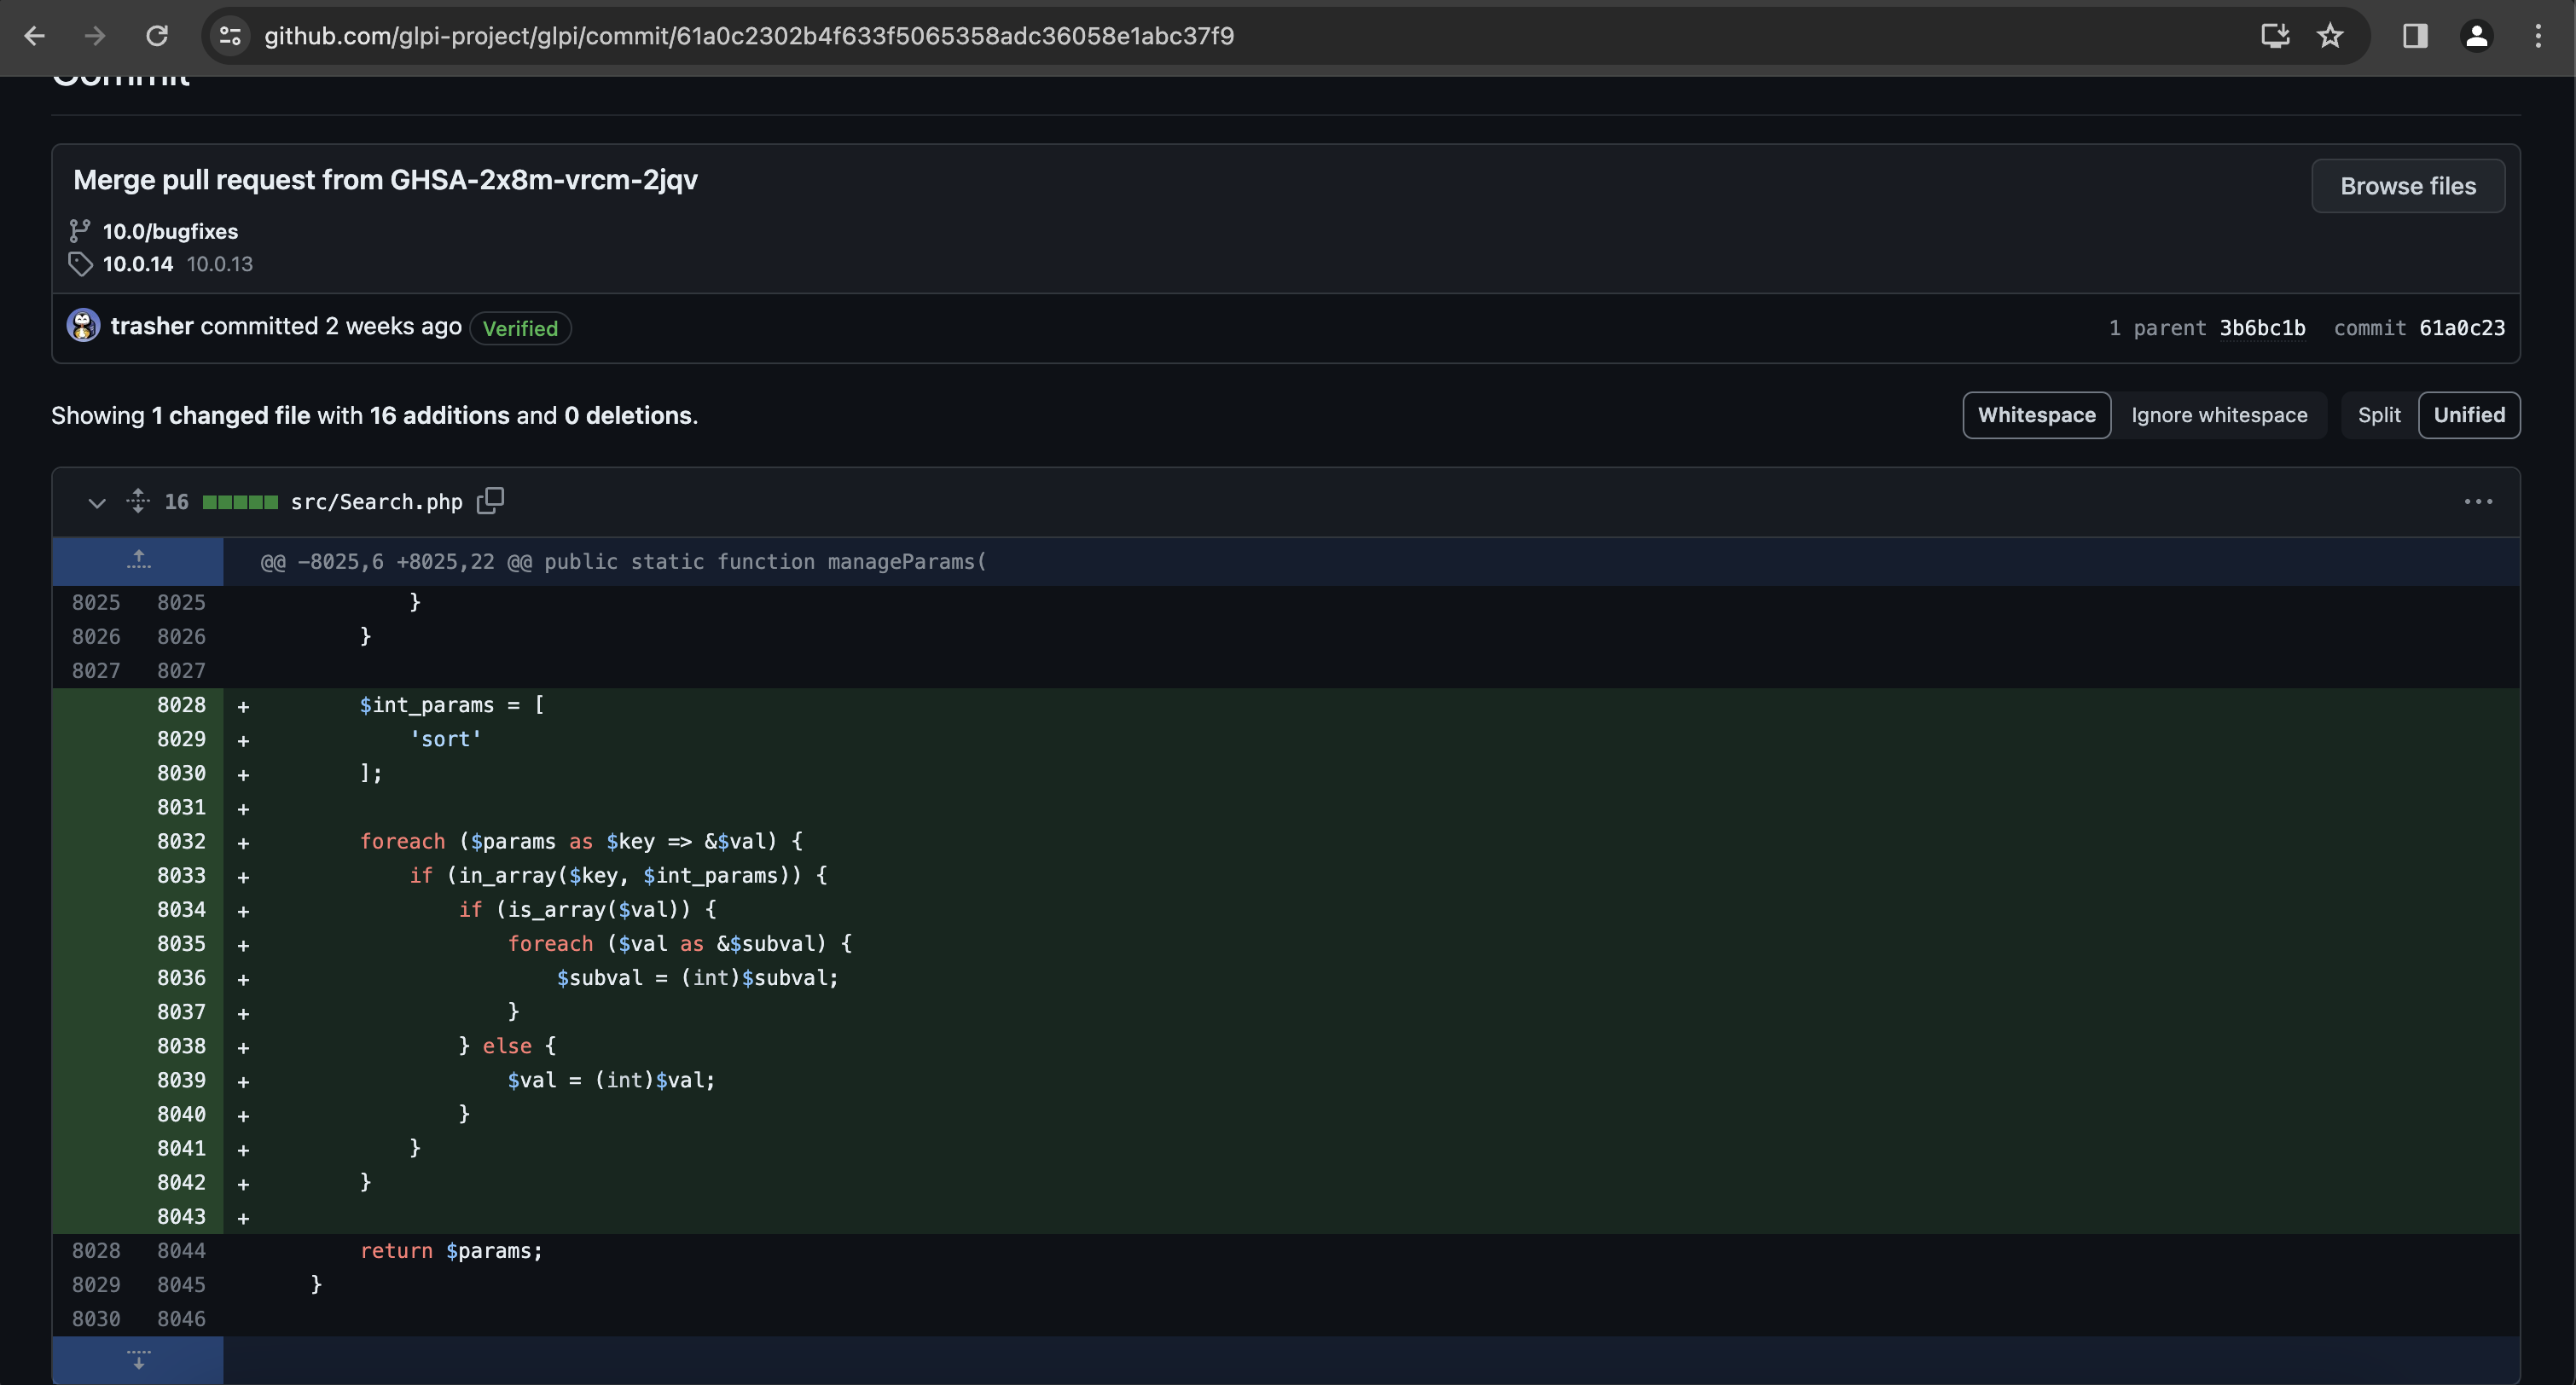Open browser side panel icon
Viewport: 2576px width, 1385px height.
[x=2415, y=36]
